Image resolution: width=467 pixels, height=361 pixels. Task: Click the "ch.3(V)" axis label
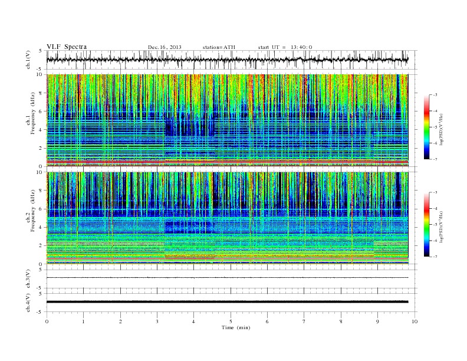tap(28, 279)
